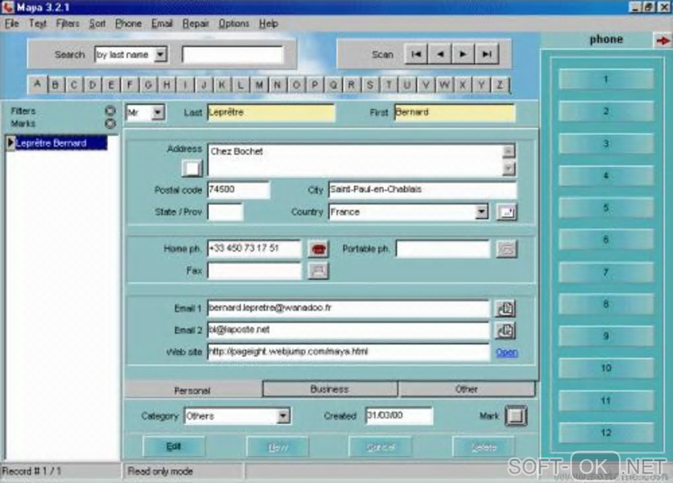Image resolution: width=673 pixels, height=483 pixels.
Task: Jump to first record in Scan
Action: (x=416, y=54)
